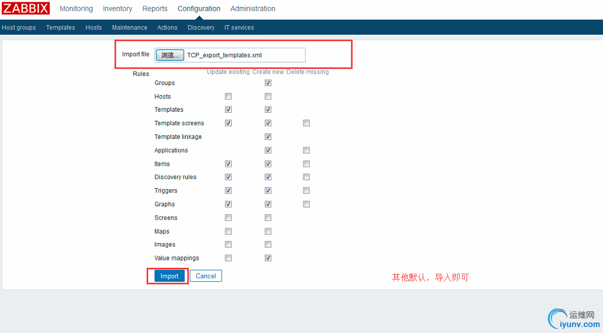This screenshot has height=333, width=603.
Task: Uncheck Items create new checkbox
Action: 268,164
